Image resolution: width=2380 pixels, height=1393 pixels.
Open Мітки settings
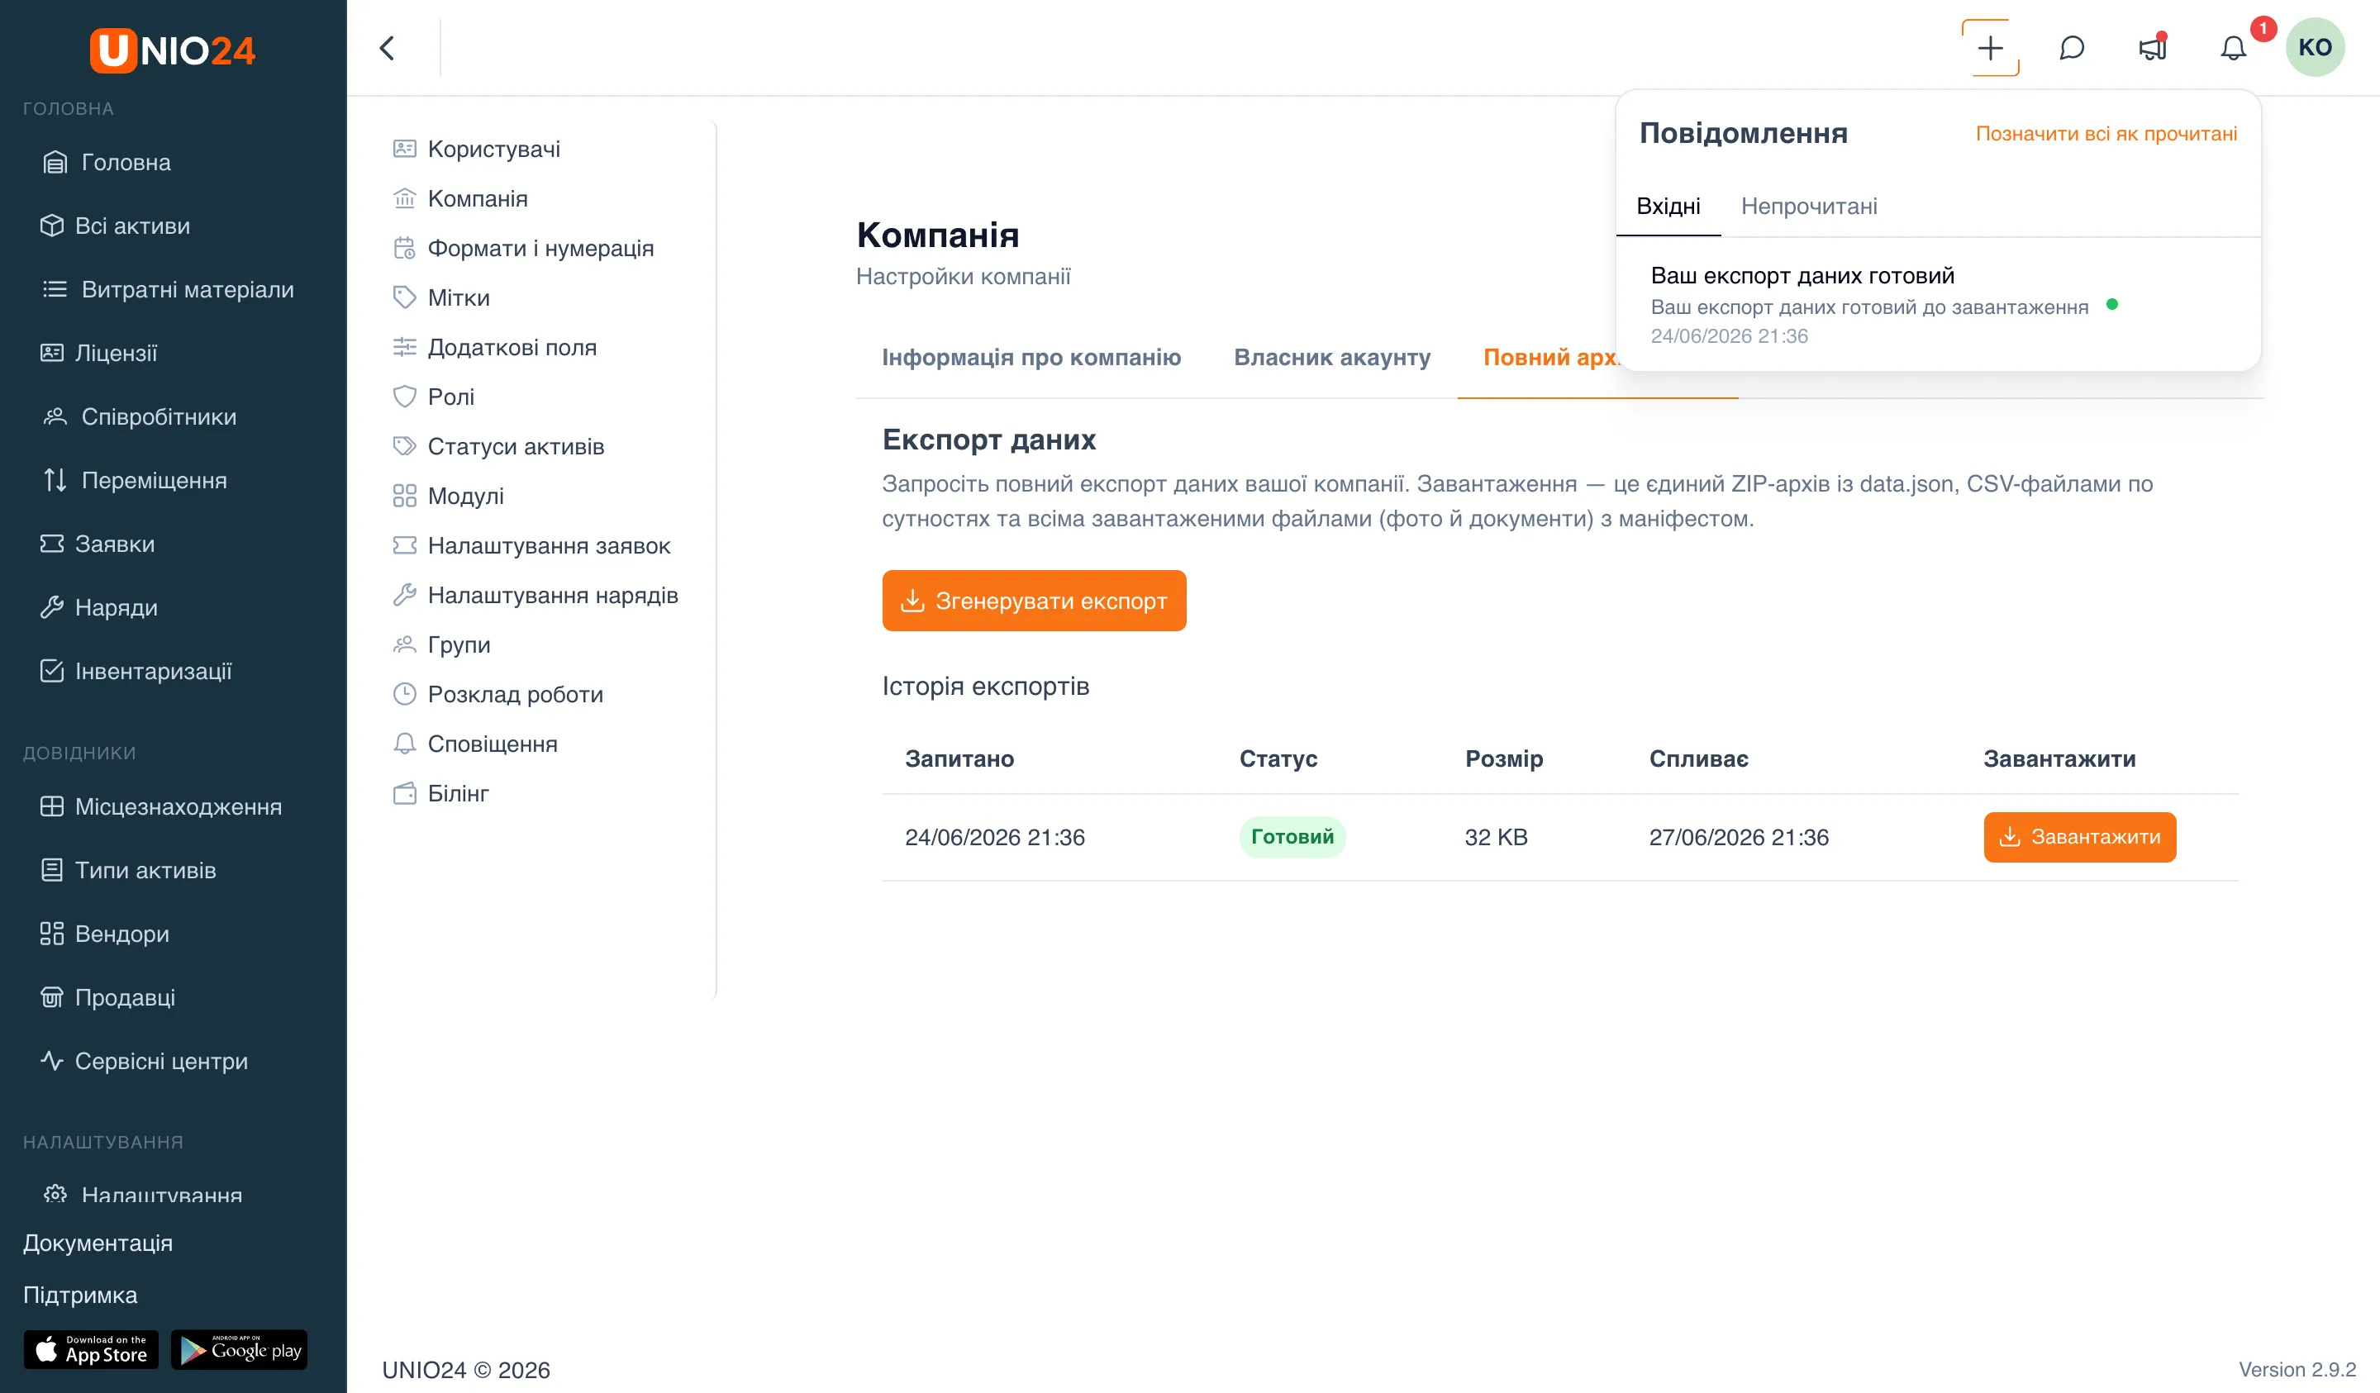coord(442,297)
